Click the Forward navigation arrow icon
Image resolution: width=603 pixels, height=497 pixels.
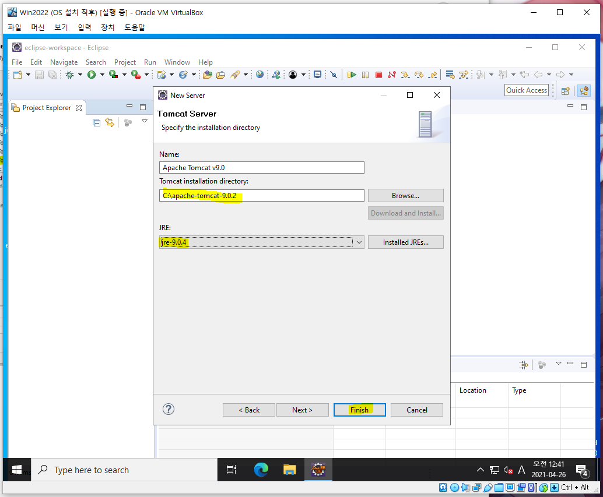[x=560, y=75]
